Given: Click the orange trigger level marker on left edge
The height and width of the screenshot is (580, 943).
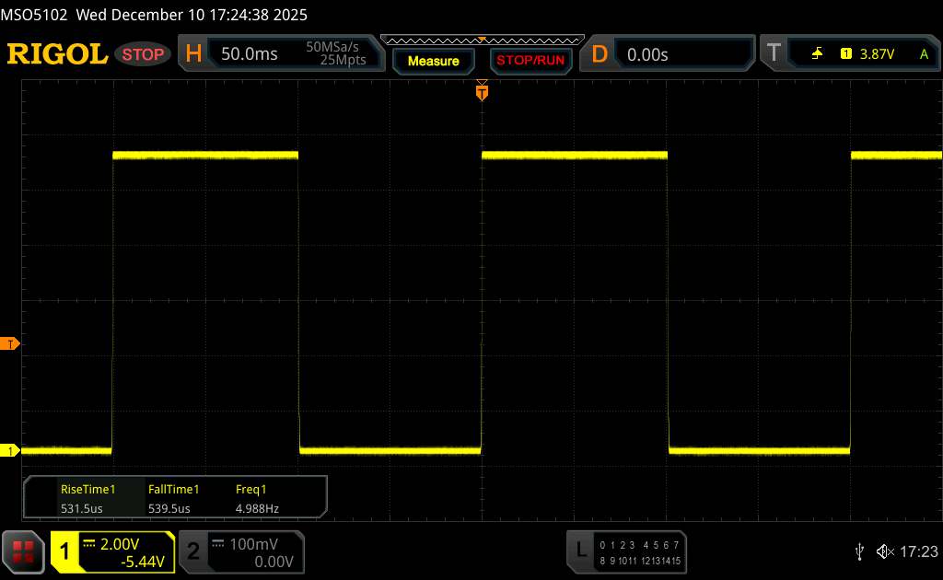Looking at the screenshot, I should pyautogui.click(x=11, y=344).
